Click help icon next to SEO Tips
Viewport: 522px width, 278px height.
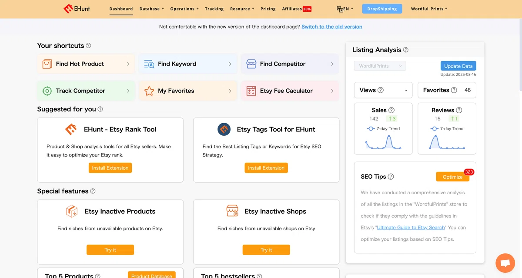(391, 177)
